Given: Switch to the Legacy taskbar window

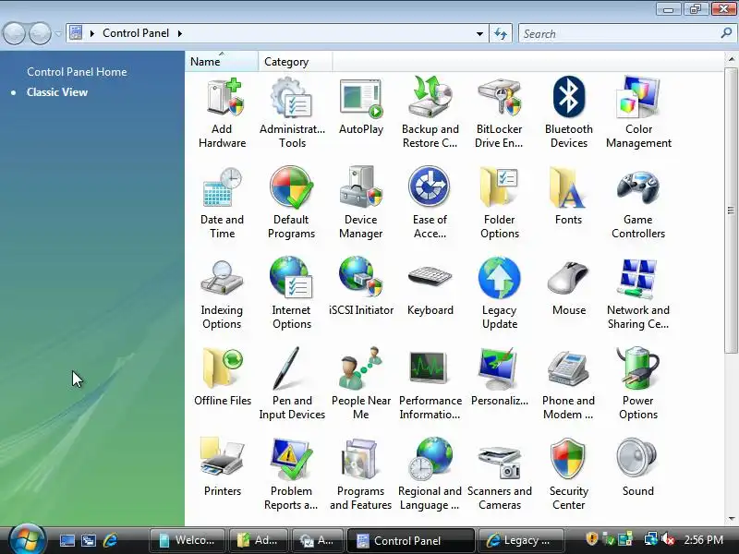Looking at the screenshot, I should click(x=521, y=540).
